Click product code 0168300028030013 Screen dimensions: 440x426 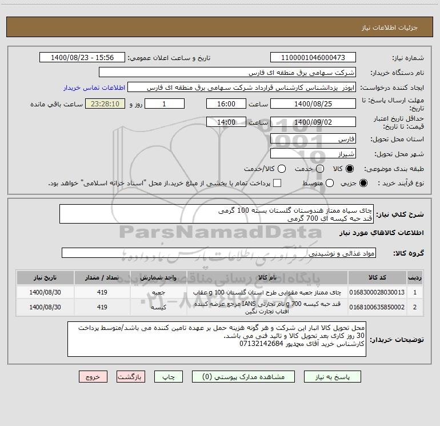click(377, 292)
